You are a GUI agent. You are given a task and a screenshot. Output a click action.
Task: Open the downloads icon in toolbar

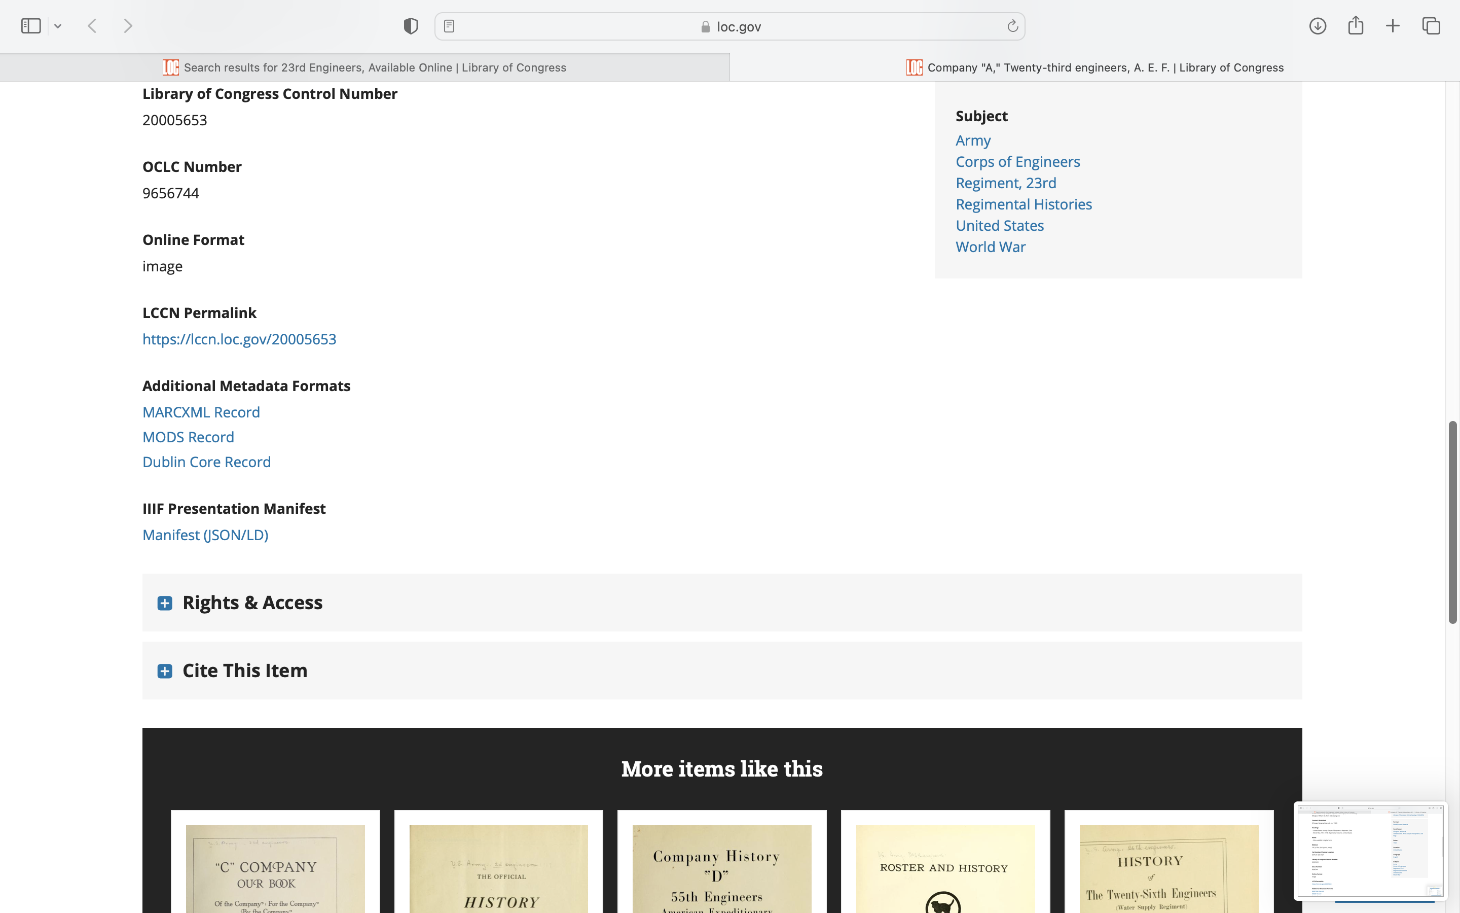[1317, 26]
